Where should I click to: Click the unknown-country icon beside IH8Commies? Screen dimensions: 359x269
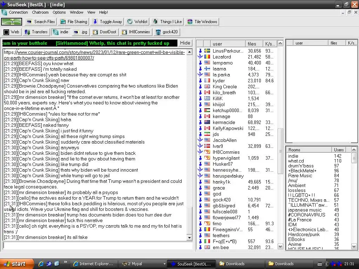[x=207, y=152]
